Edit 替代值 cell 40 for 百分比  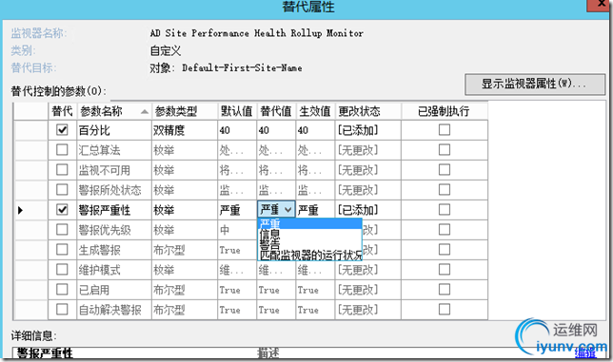coord(276,130)
